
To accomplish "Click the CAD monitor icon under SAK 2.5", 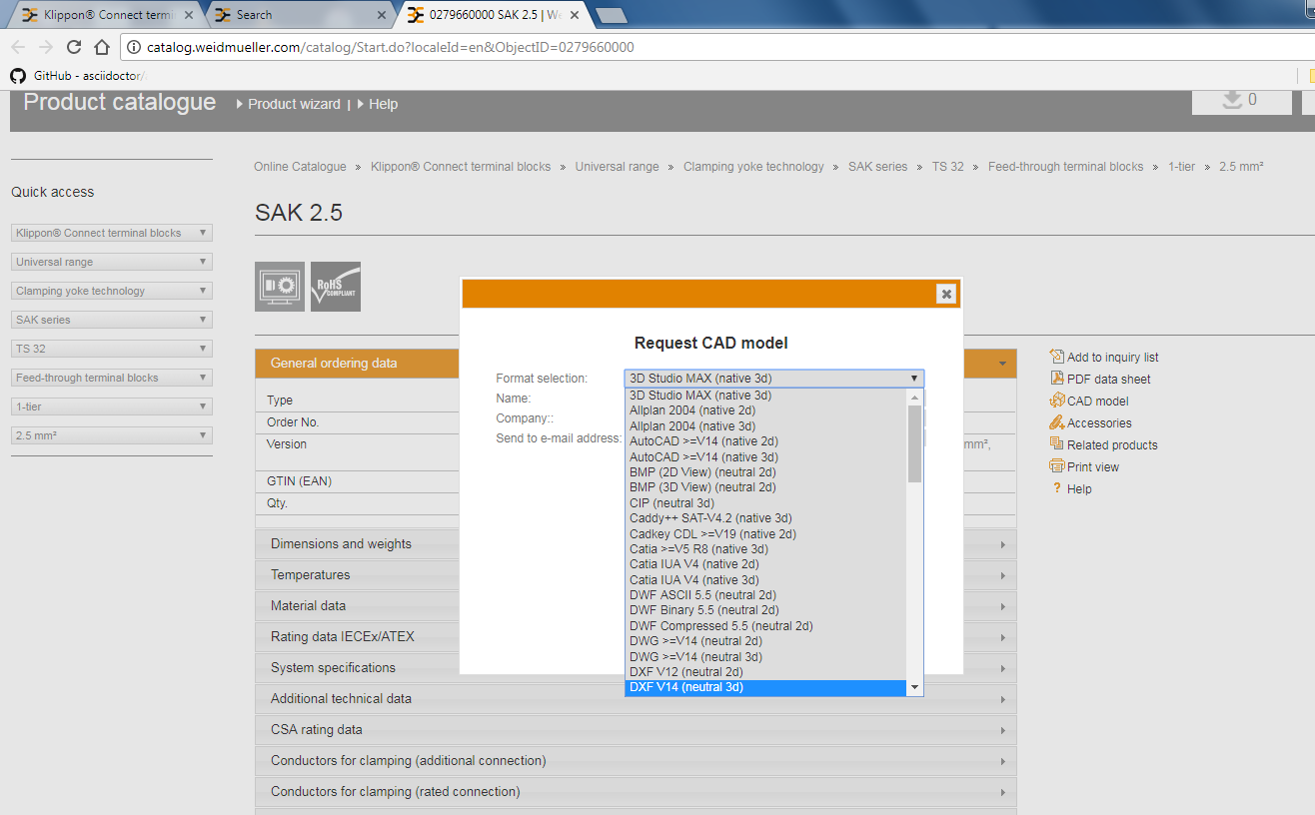I will point(280,287).
